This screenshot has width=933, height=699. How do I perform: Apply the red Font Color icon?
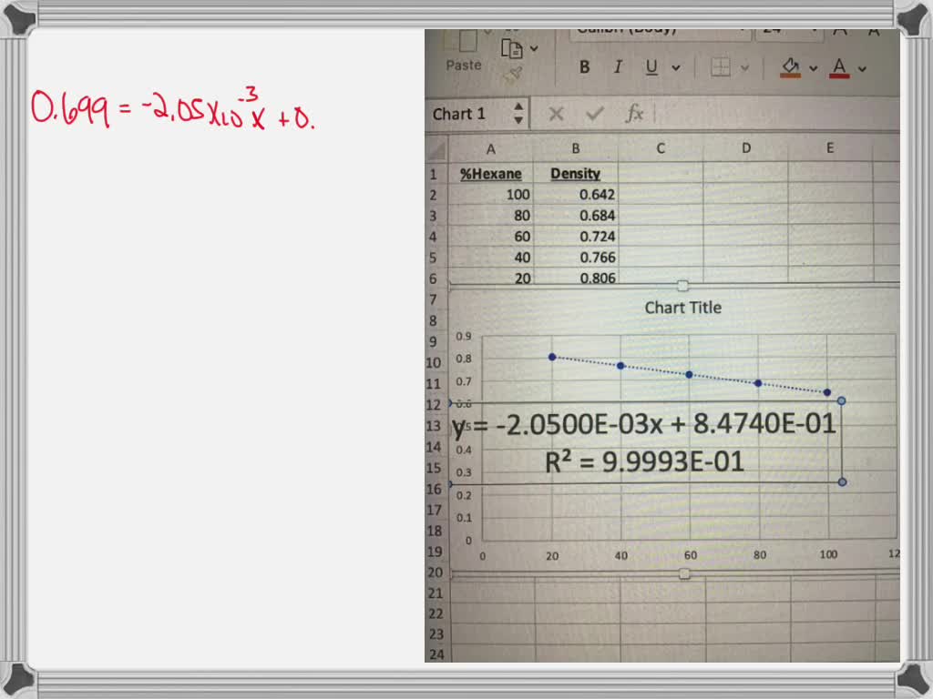[x=839, y=67]
